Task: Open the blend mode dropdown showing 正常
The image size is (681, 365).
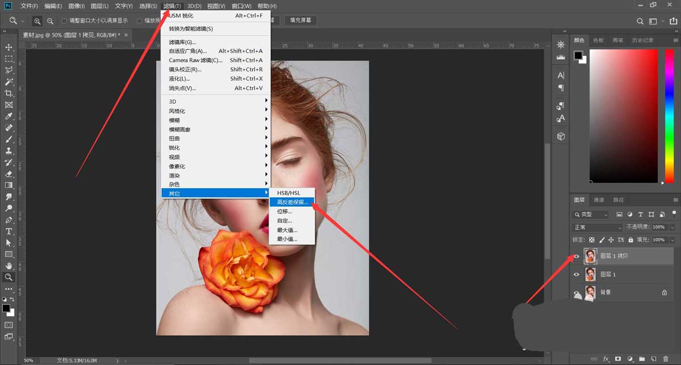Action: tap(595, 227)
